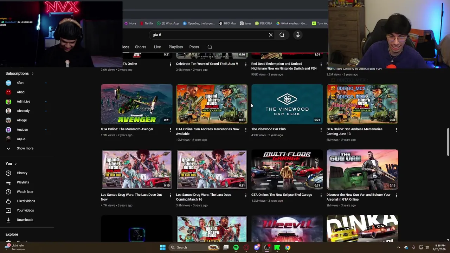
Task: Open options menu for 'The Last Dose Out Now'
Action: pyautogui.click(x=171, y=195)
